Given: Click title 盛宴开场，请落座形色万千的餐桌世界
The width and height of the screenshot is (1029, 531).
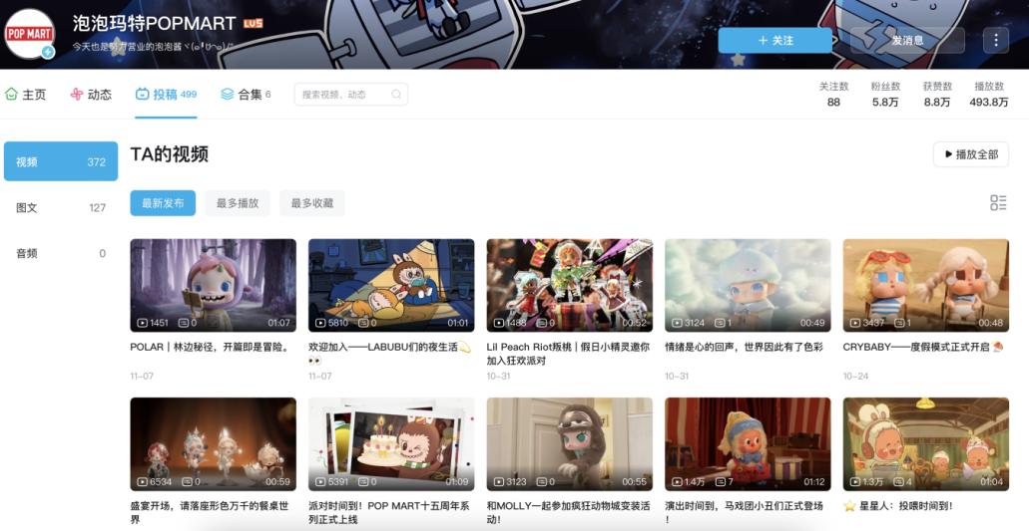Looking at the screenshot, I should tap(210, 513).
